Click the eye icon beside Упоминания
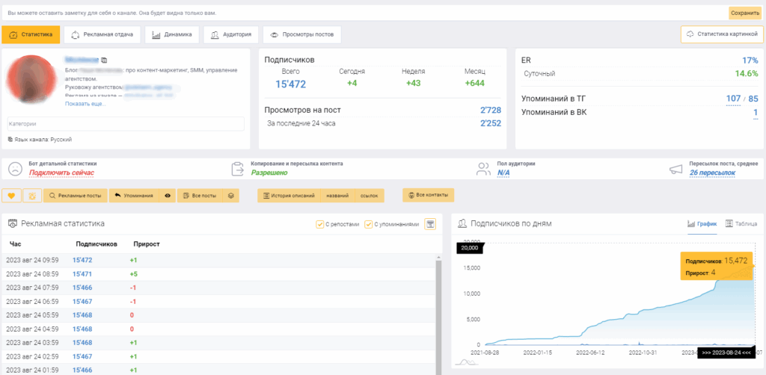Viewport: 766px width, 375px height. 168,196
